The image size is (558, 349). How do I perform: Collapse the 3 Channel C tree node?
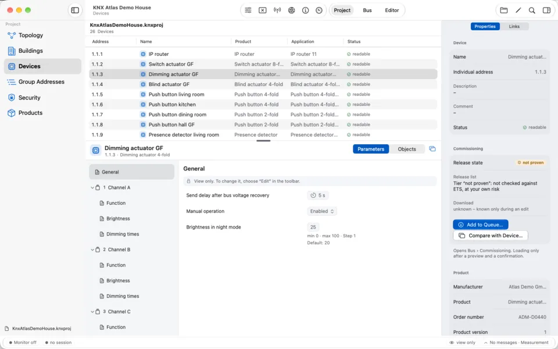click(x=92, y=312)
